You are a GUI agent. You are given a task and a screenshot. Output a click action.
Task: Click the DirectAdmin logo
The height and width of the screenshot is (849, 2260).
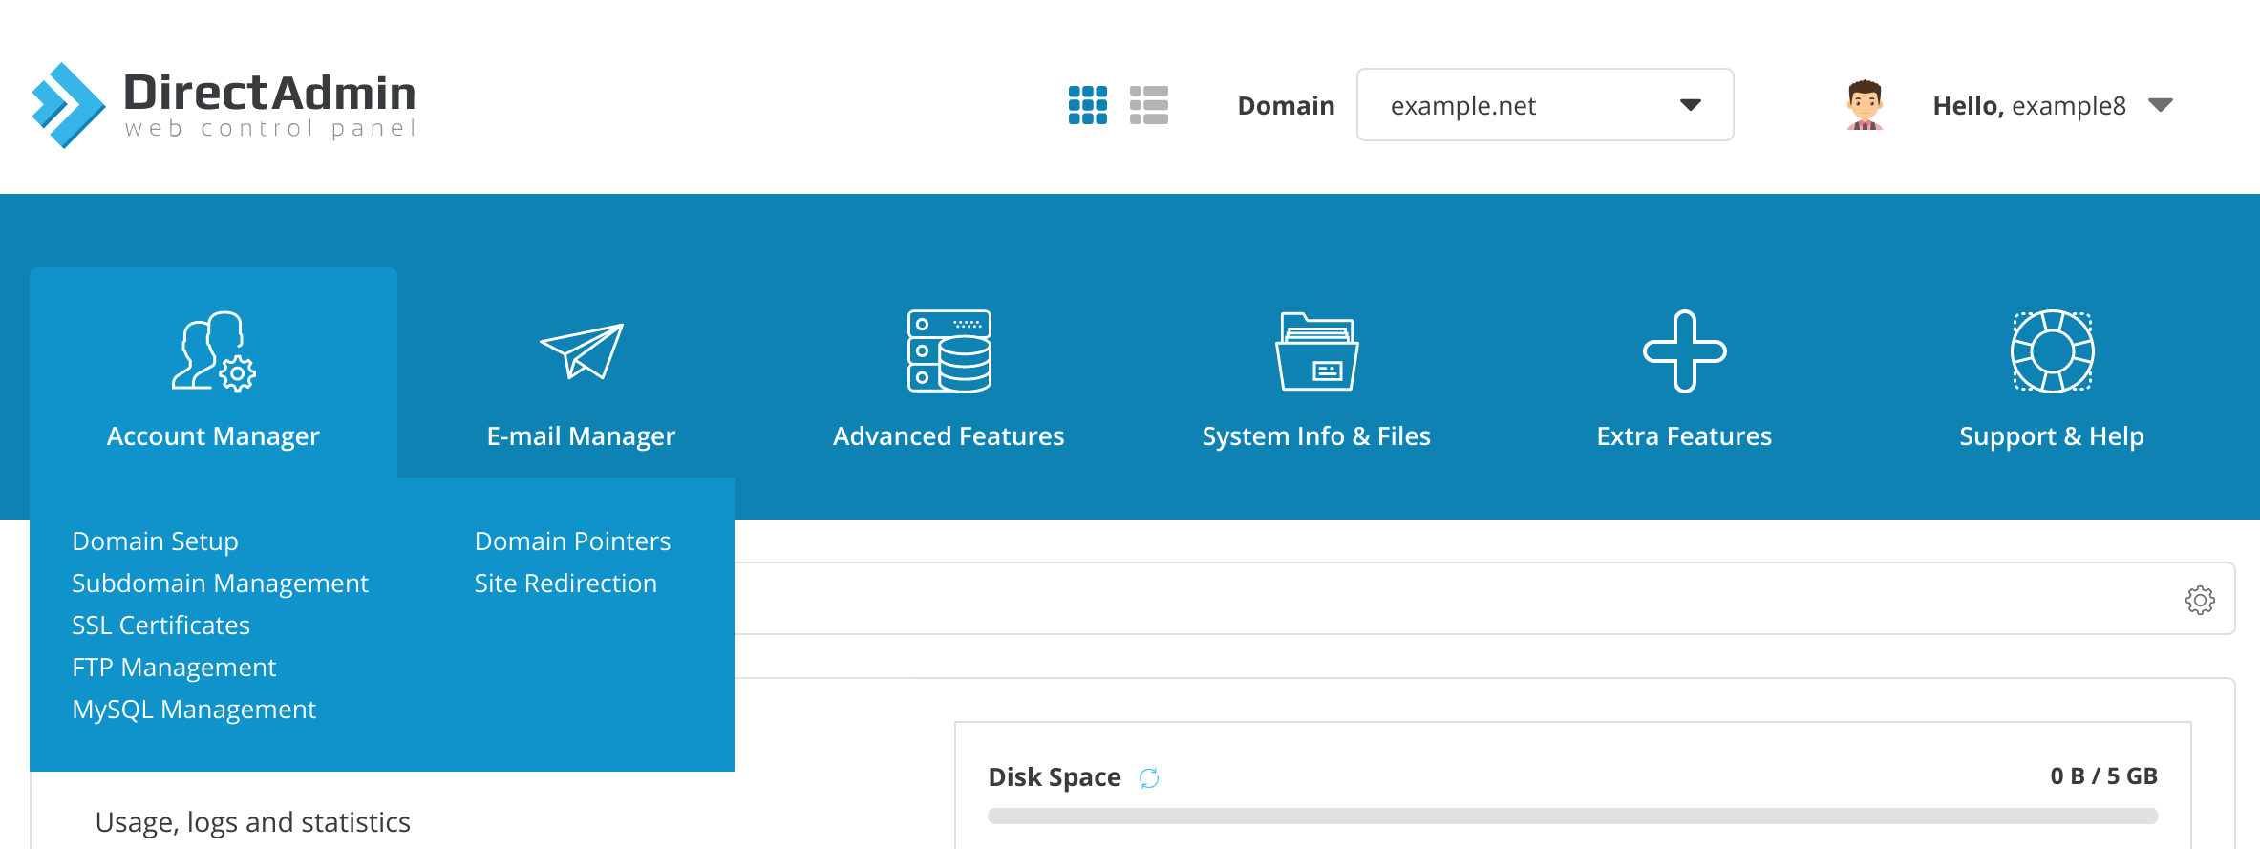tap(224, 105)
